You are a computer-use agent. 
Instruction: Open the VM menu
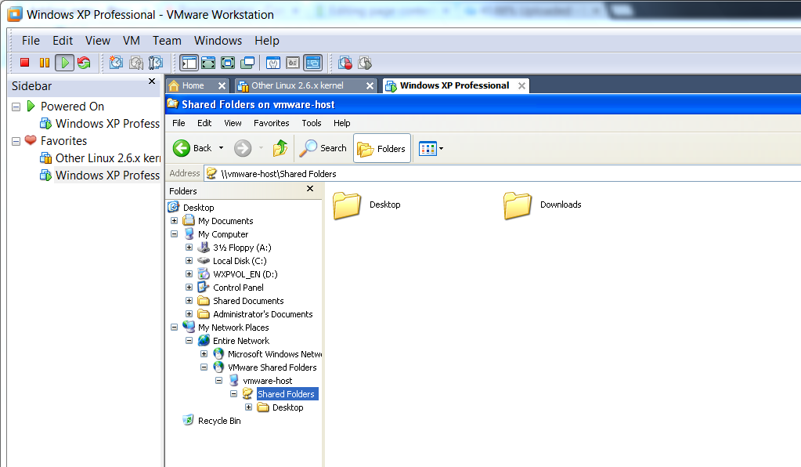[x=132, y=41]
